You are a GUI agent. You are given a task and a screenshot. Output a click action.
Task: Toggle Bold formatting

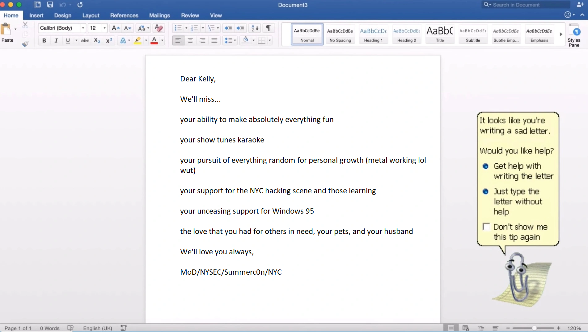(44, 40)
